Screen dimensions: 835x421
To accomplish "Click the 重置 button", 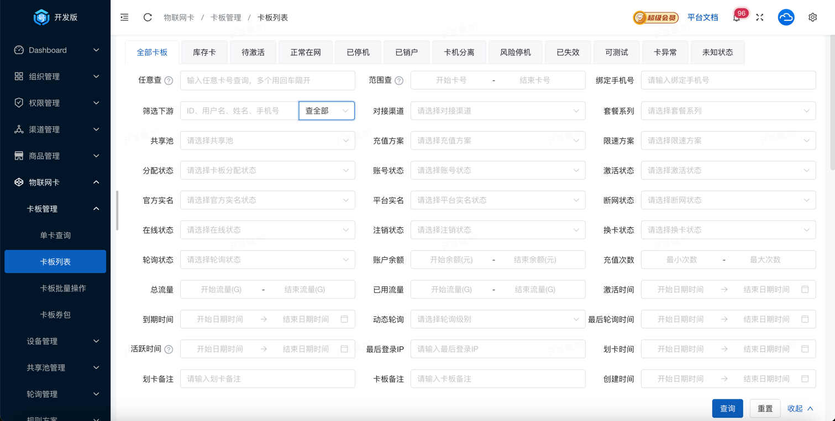I will (x=765, y=408).
